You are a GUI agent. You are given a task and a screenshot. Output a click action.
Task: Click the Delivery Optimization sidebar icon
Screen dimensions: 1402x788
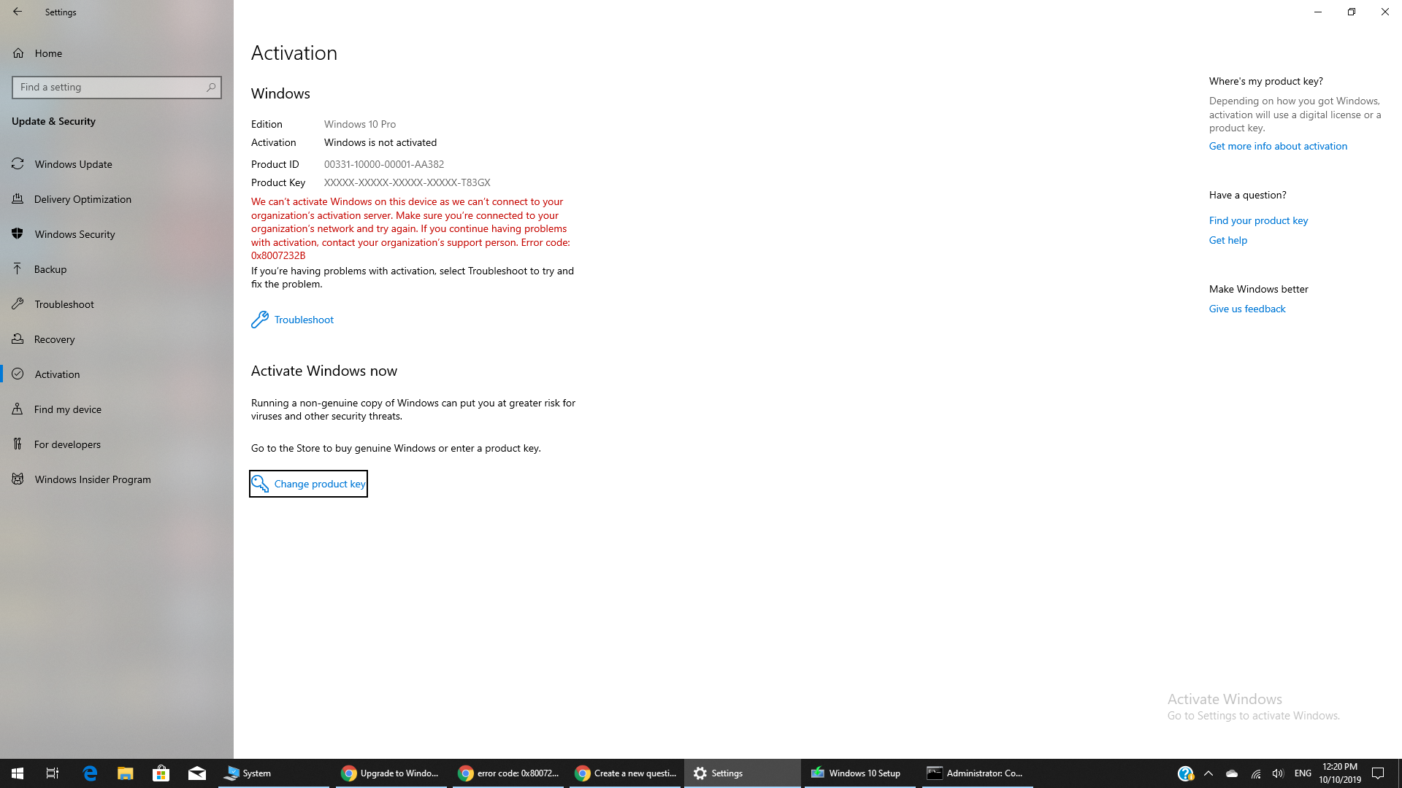[x=18, y=199]
